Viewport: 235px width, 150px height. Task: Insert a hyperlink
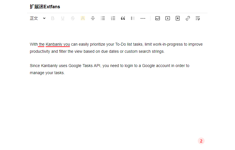pyautogui.click(x=188, y=18)
